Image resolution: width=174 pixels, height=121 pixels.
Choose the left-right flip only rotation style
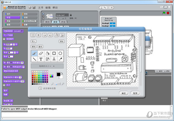43,16
